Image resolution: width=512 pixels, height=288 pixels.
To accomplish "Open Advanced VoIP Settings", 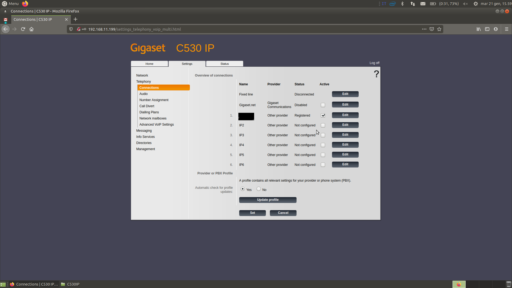I will point(157,125).
